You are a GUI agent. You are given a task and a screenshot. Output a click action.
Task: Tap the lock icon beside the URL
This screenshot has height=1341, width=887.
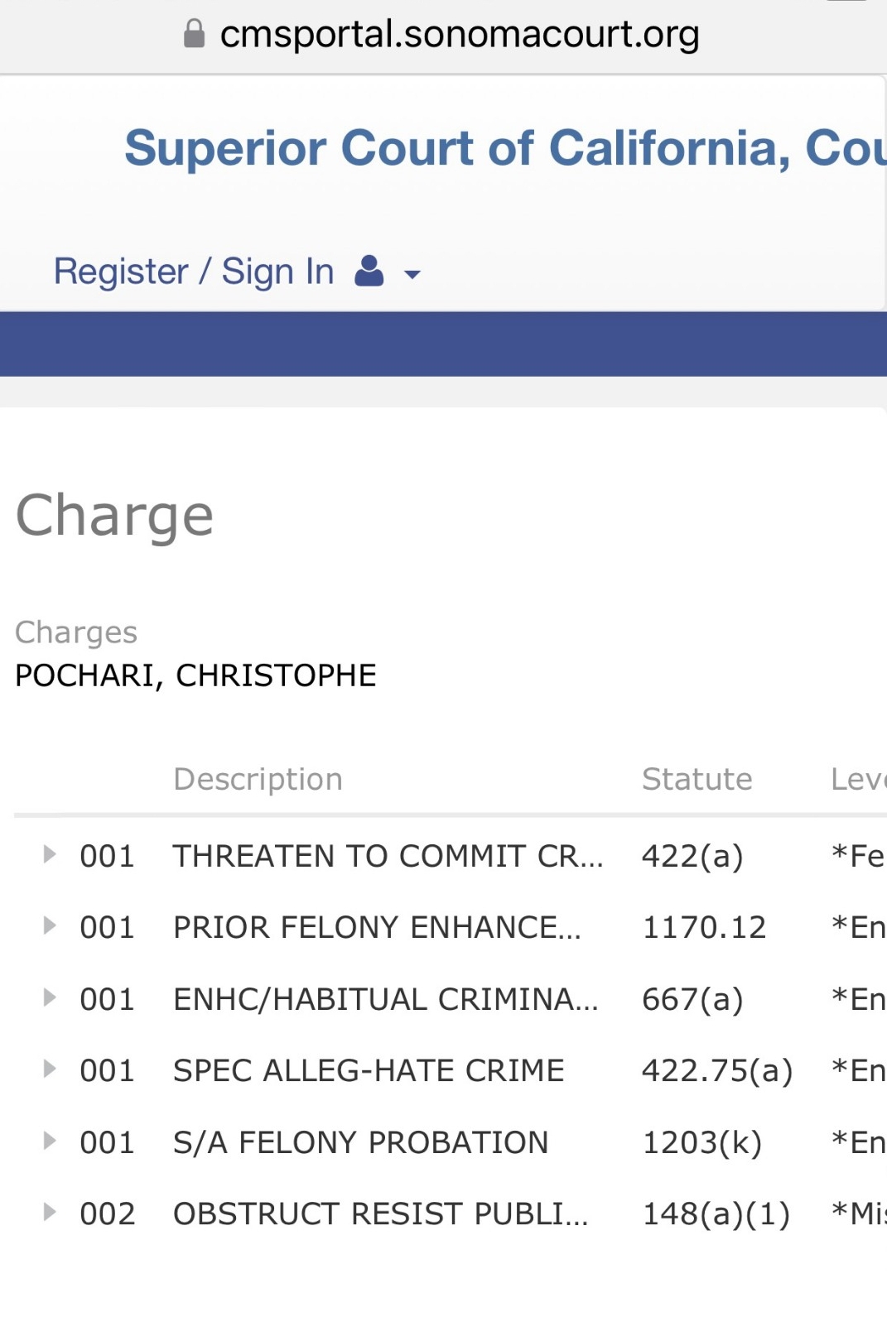(194, 34)
